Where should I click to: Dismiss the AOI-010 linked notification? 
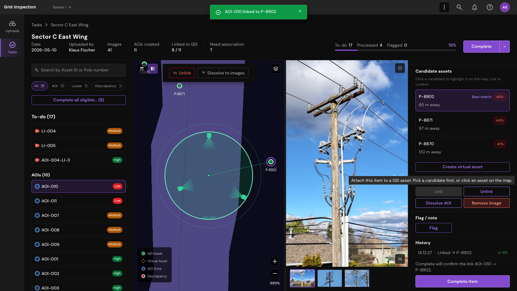click(300, 11)
